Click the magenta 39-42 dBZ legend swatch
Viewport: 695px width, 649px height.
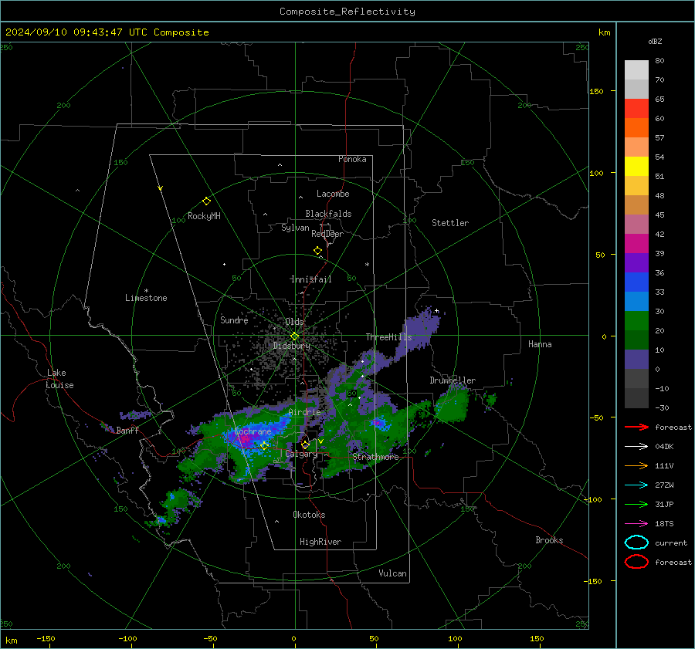point(636,244)
